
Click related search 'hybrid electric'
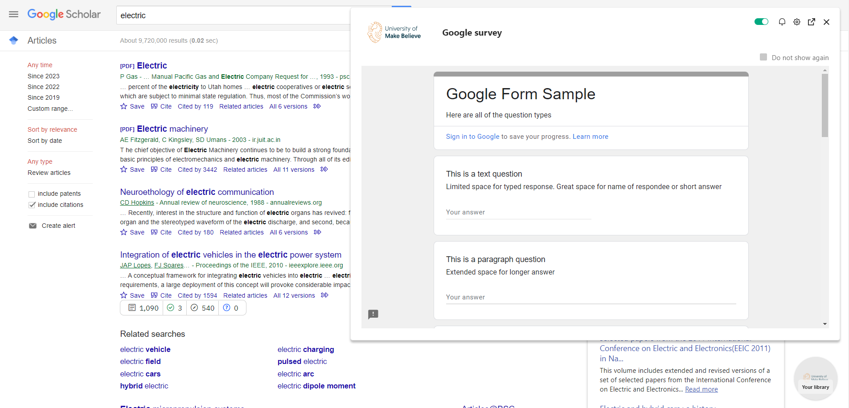click(x=144, y=386)
